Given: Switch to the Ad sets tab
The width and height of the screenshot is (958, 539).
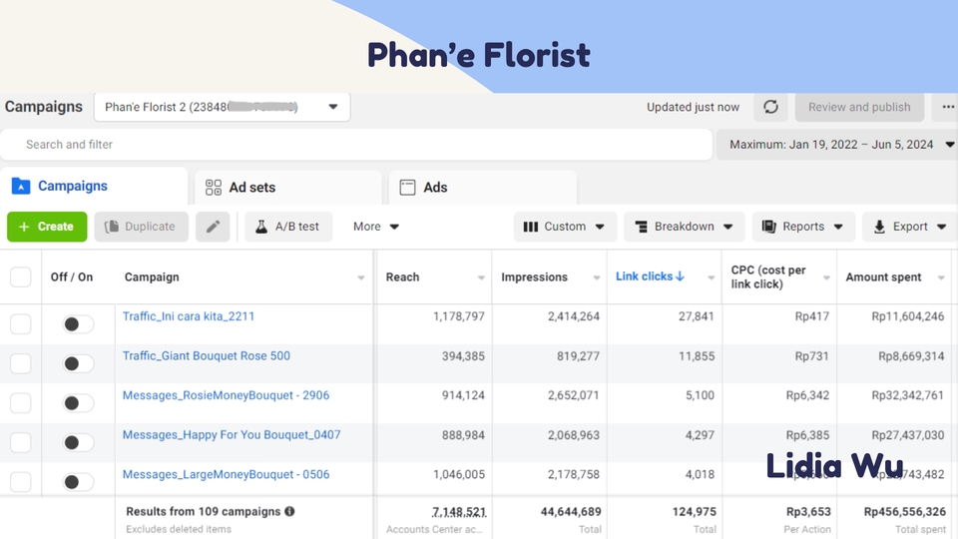Looking at the screenshot, I should [x=288, y=187].
